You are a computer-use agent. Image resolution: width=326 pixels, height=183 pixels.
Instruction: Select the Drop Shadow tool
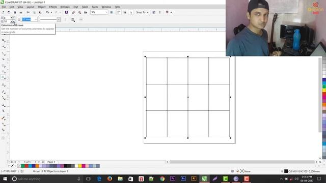pyautogui.click(x=4, y=105)
